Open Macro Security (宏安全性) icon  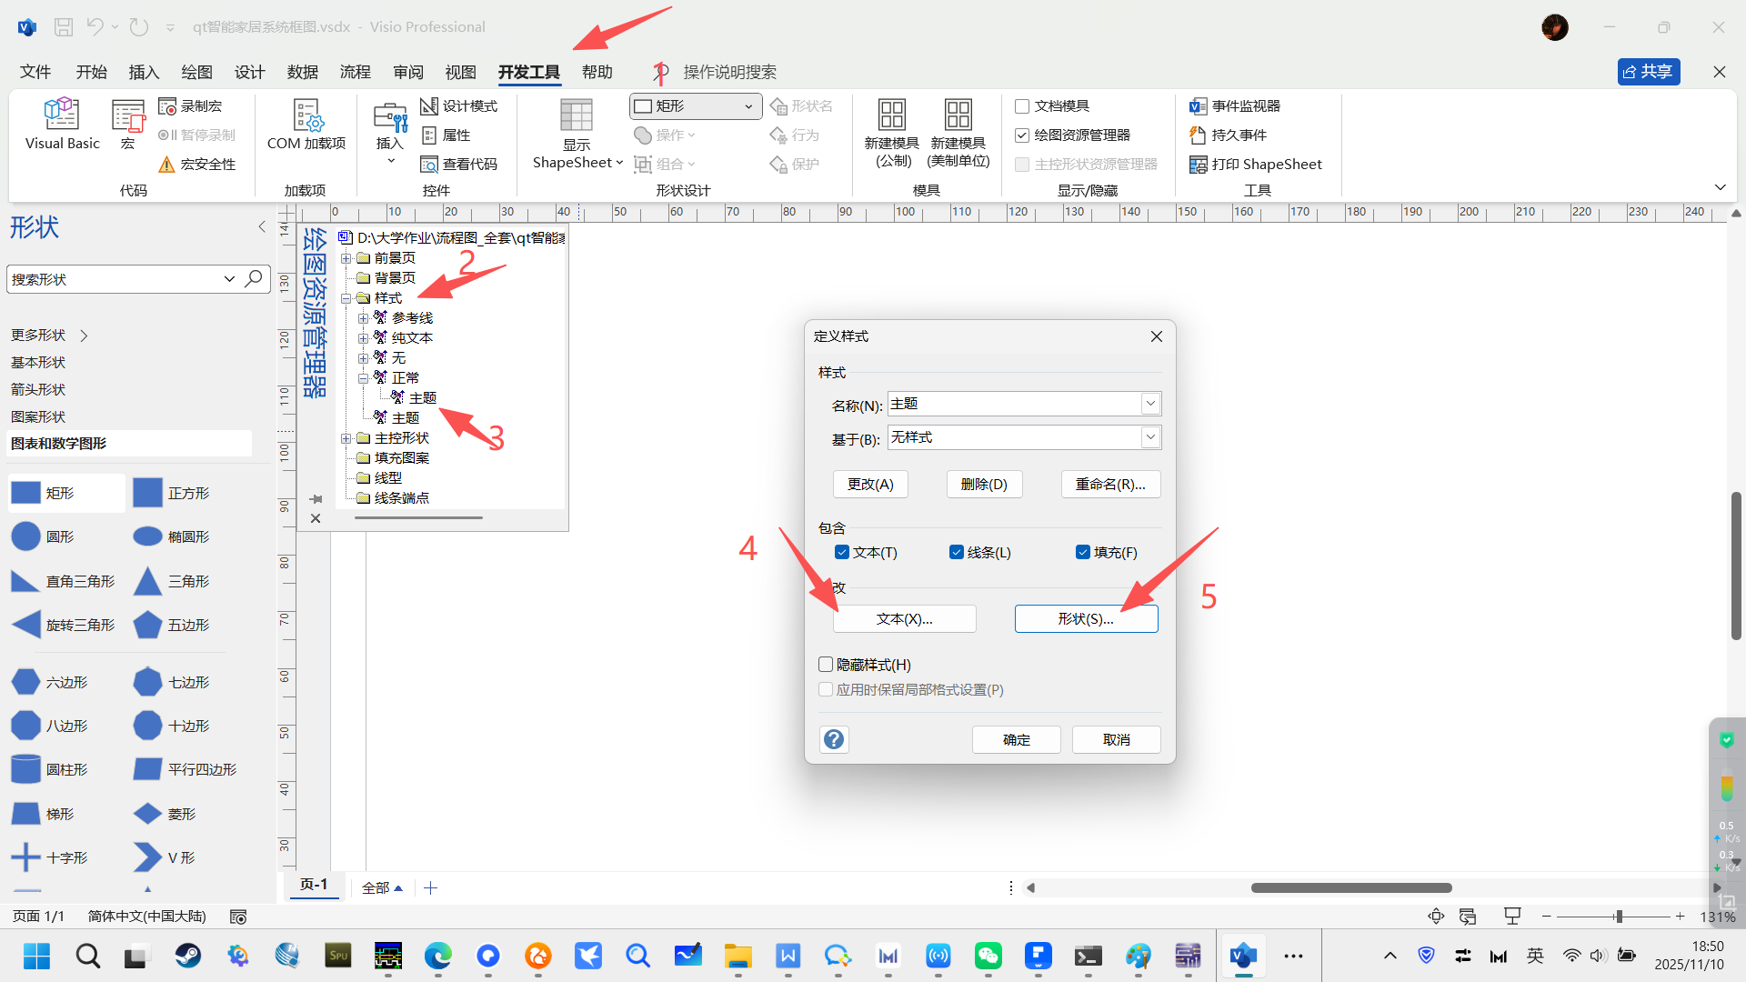(x=167, y=165)
